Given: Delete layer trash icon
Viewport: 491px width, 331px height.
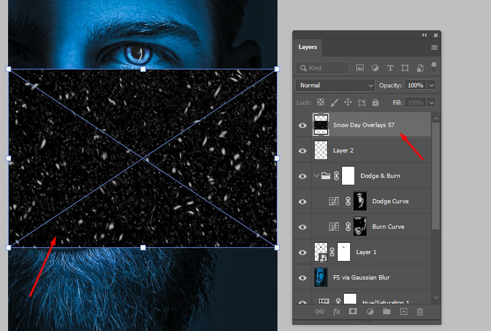Looking at the screenshot, I should coord(420,312).
